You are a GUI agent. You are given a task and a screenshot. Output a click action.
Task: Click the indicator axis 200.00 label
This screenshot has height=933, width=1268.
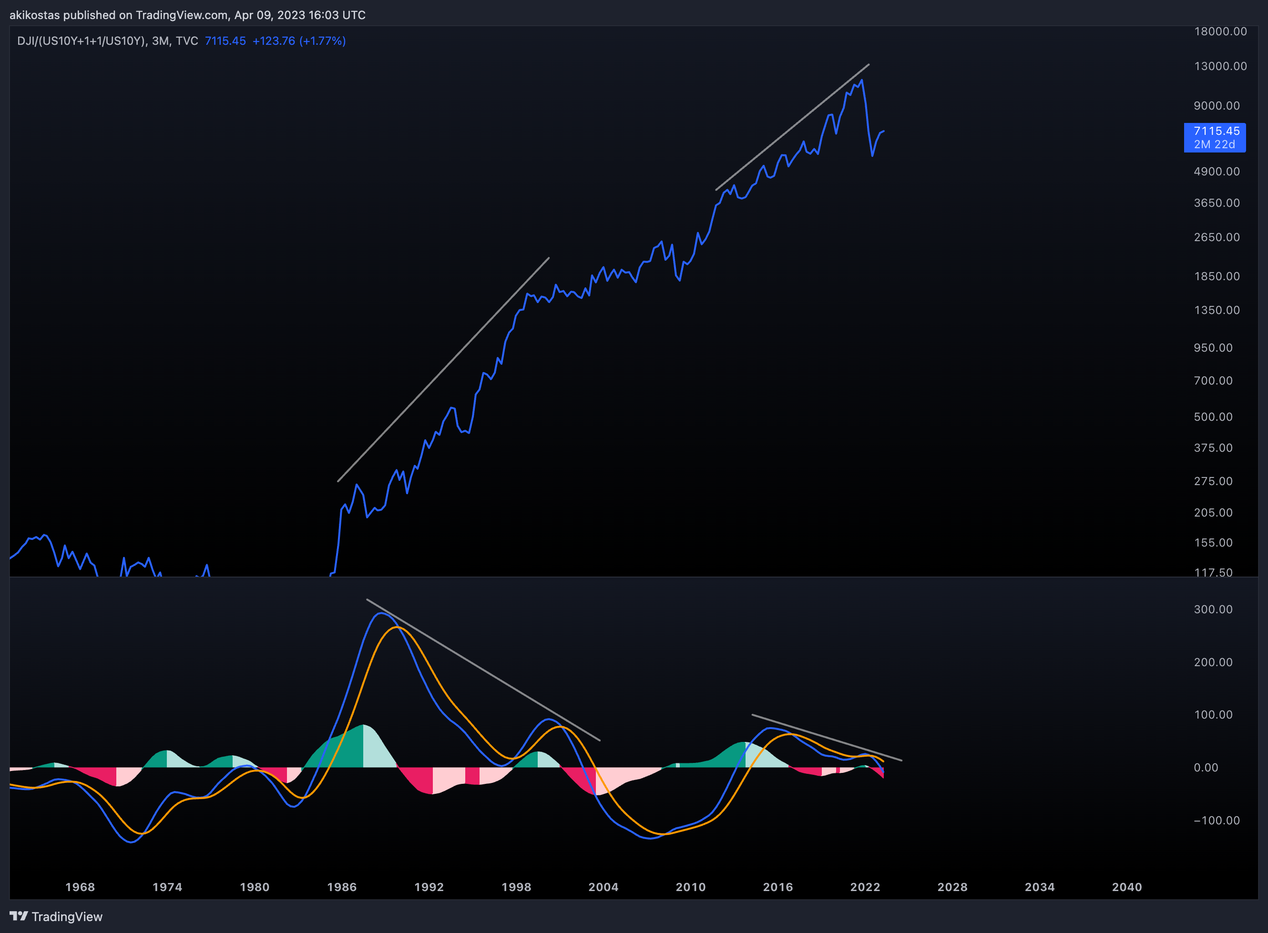click(x=1213, y=662)
